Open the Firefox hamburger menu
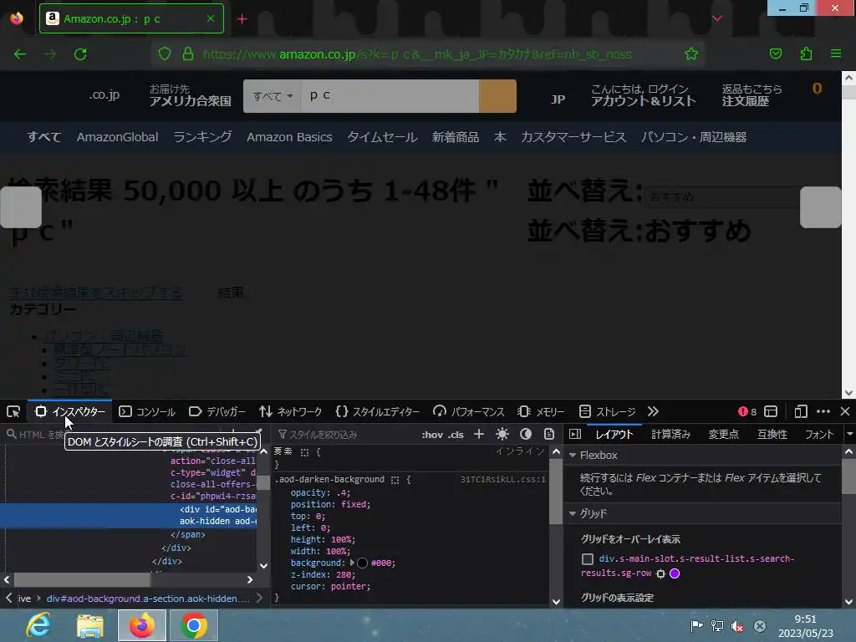Image resolution: width=856 pixels, height=642 pixels. (836, 53)
